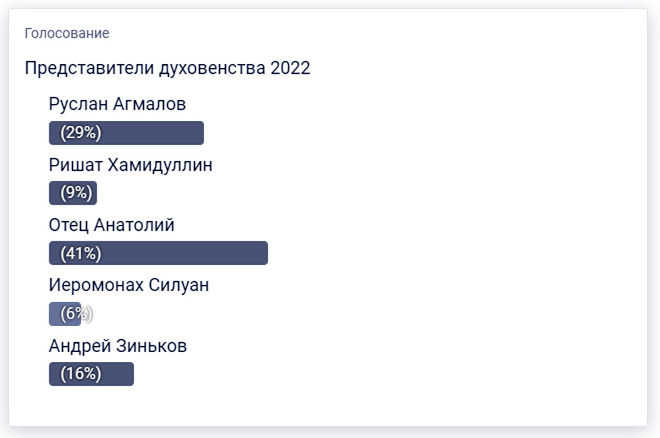Select candidate Андрей Зиньков
The height and width of the screenshot is (438, 660).
click(117, 346)
